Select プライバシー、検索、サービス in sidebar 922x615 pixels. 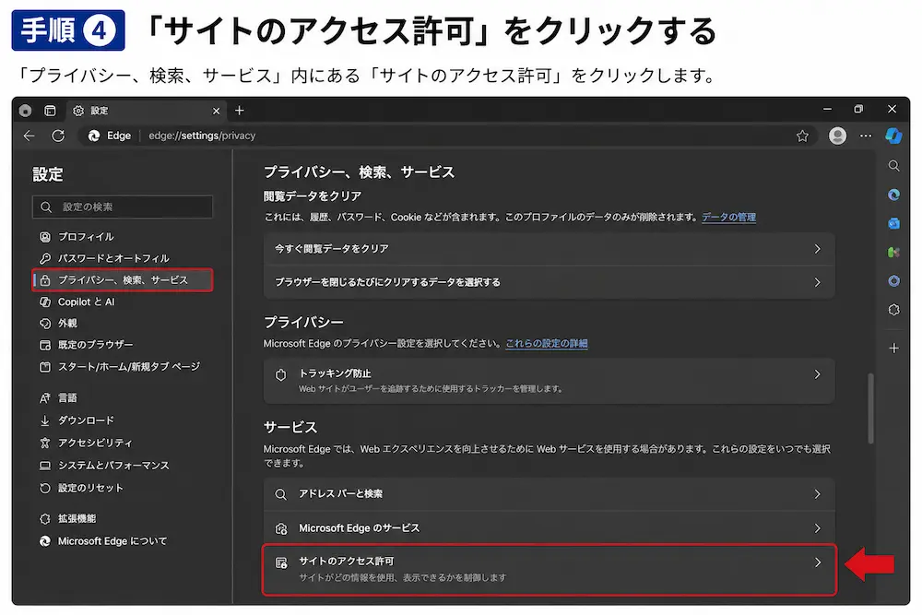point(123,280)
